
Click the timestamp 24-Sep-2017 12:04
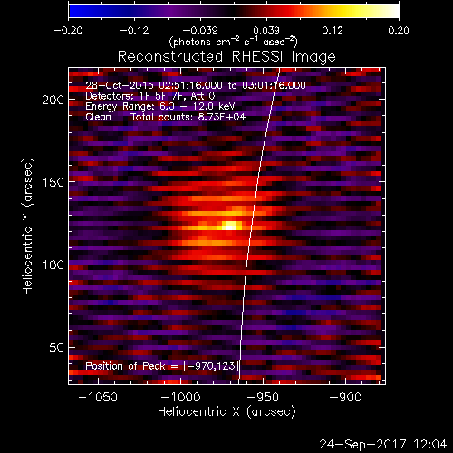coord(382,444)
